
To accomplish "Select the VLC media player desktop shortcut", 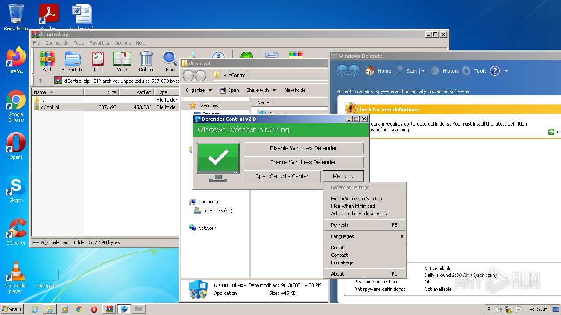I will tap(16, 278).
